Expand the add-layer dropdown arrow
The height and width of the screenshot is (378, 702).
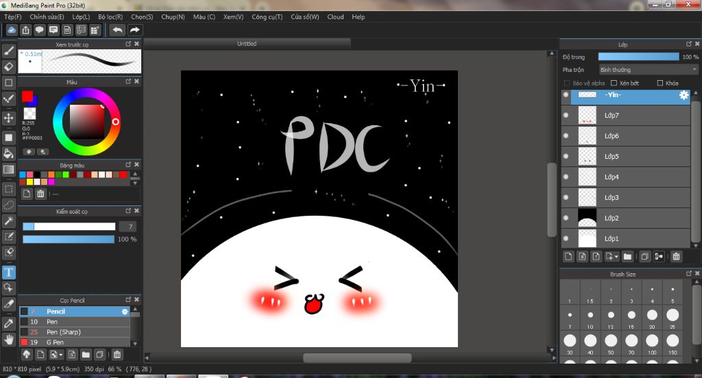tap(616, 257)
